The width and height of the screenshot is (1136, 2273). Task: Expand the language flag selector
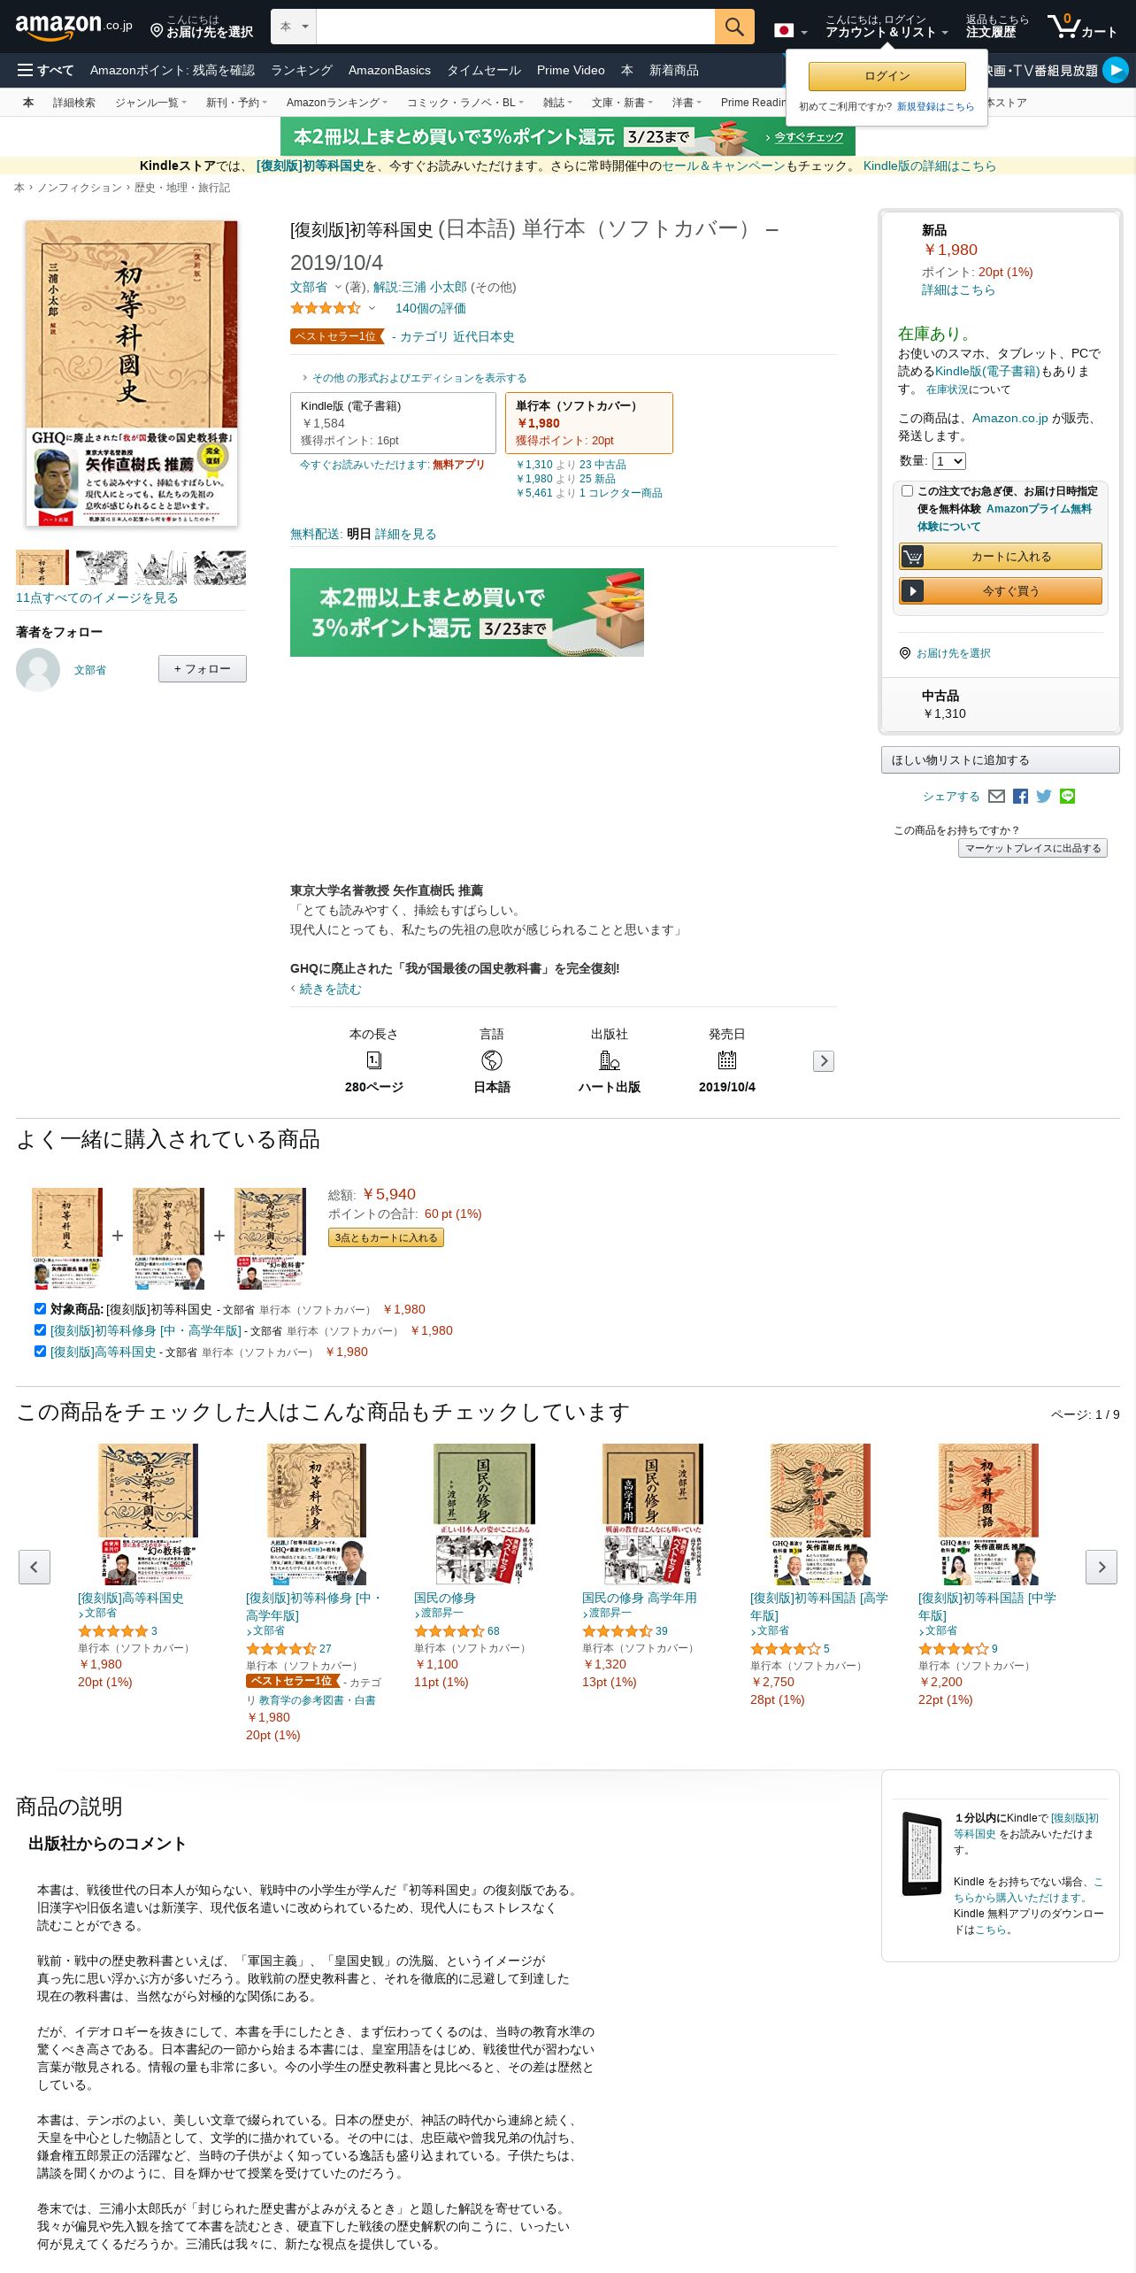click(791, 31)
